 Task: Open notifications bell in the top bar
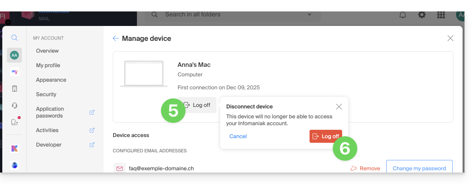tap(403, 15)
